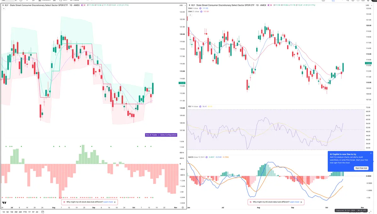Viewport: 377px width, 214px height.
Task: Click EMA 21 close indicator legend
Action: point(194,12)
